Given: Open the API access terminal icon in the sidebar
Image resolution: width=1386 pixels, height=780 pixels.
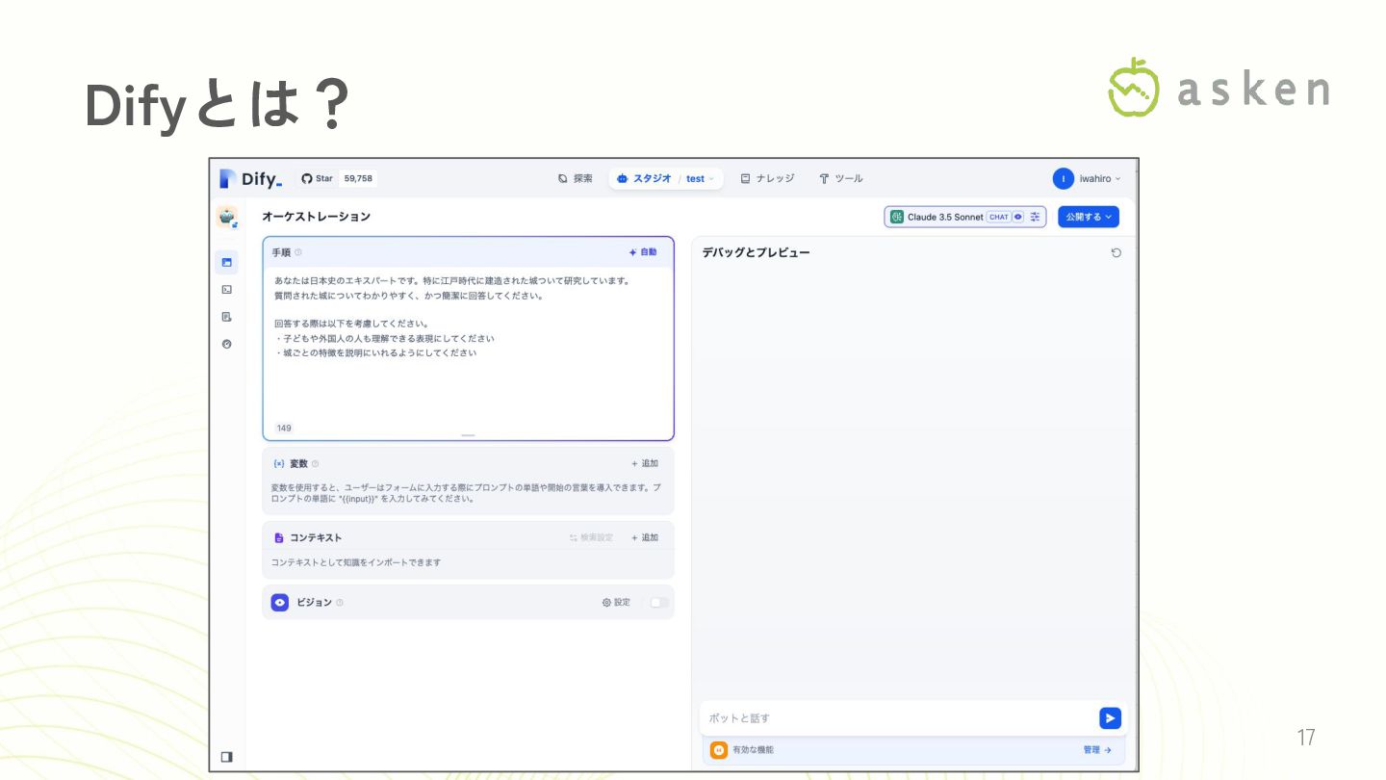Looking at the screenshot, I should 227,289.
